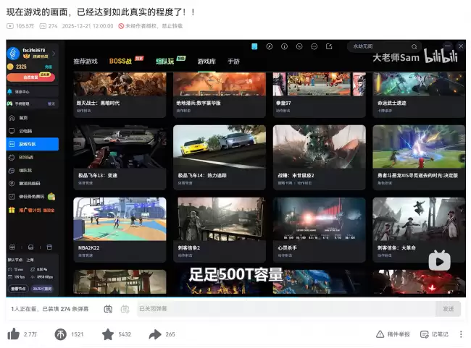Open 做任务免费玩 checklist item
Image resolution: width=471 pixels, height=348 pixels.
coord(31,197)
